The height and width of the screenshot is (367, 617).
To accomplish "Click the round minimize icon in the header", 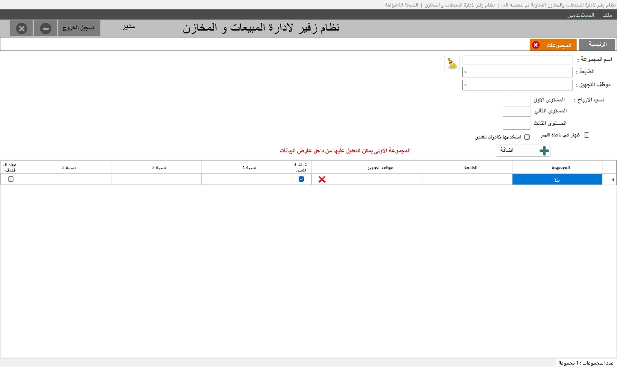I will click(46, 29).
